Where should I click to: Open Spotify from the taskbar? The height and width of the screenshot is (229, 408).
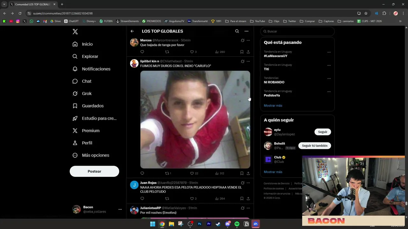point(237,224)
